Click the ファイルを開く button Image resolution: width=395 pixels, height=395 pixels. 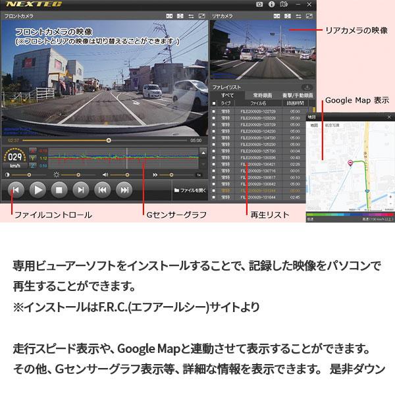click(190, 190)
